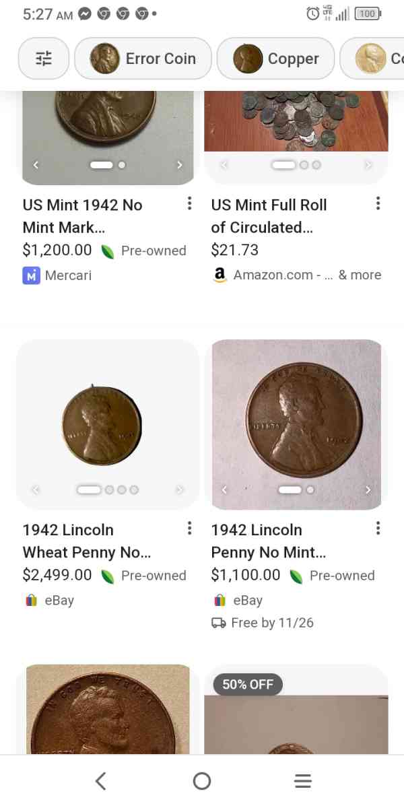Toggle the Error Coin filter chip

[x=143, y=59]
